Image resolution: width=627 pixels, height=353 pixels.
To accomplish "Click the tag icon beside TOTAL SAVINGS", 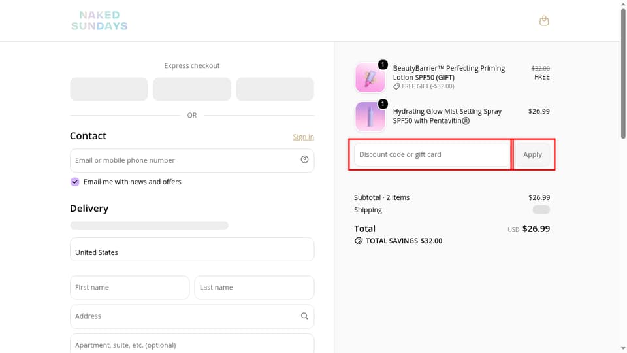I will 359,241.
